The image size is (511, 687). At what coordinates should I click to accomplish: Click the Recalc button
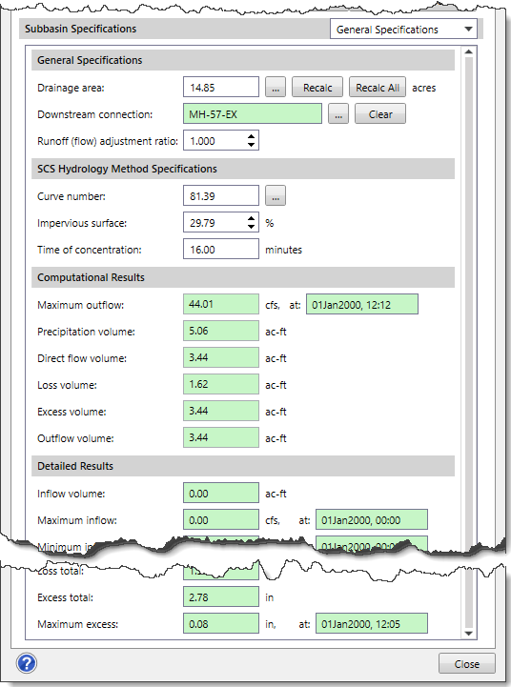click(x=317, y=88)
